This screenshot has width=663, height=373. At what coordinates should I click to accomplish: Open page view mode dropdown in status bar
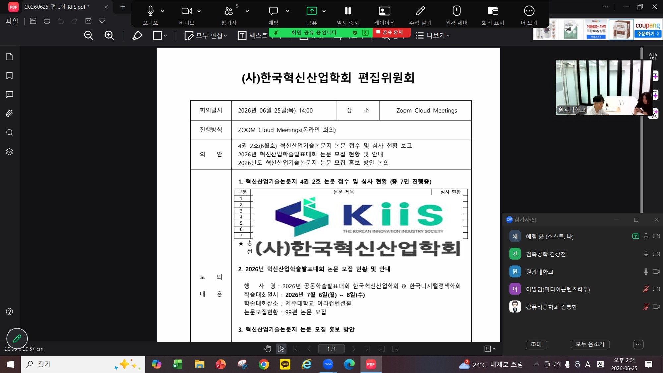[490, 349]
